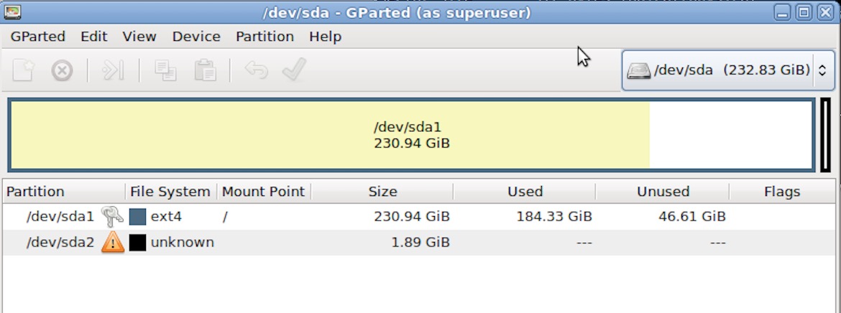Click the Copy partition toolbar icon

pyautogui.click(x=166, y=70)
